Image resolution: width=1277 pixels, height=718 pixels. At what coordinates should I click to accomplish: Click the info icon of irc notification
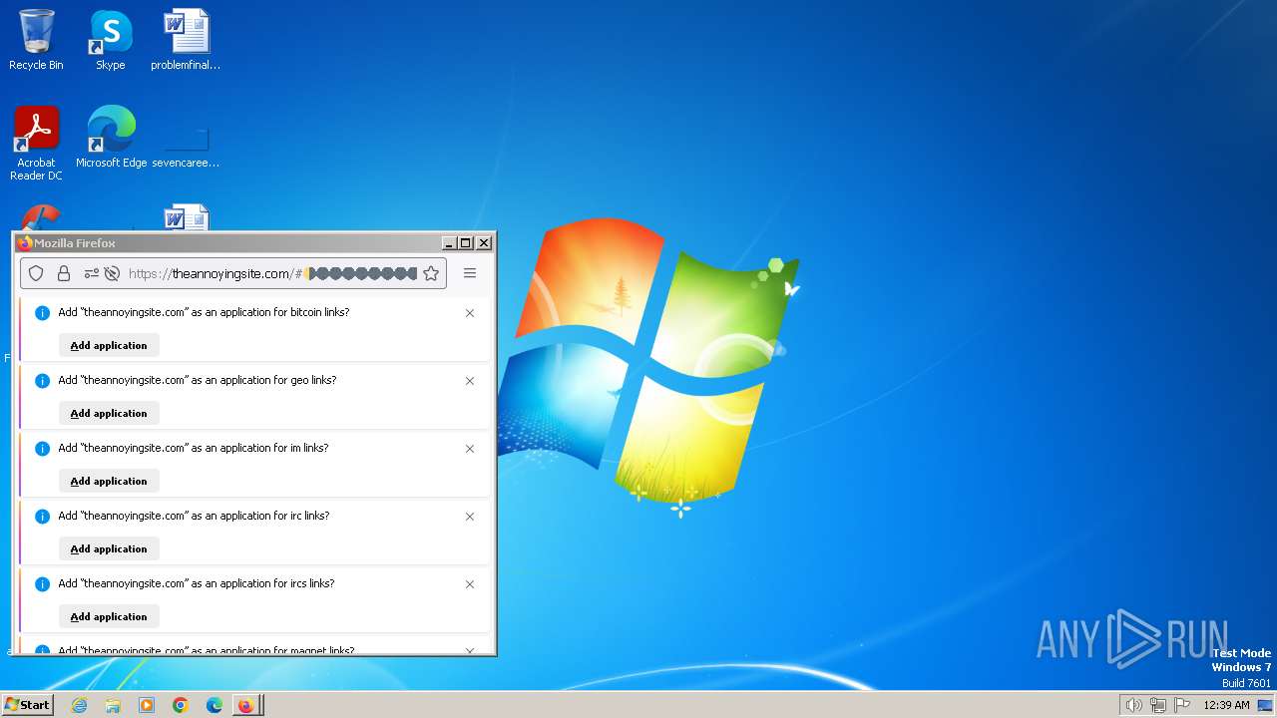42,517
